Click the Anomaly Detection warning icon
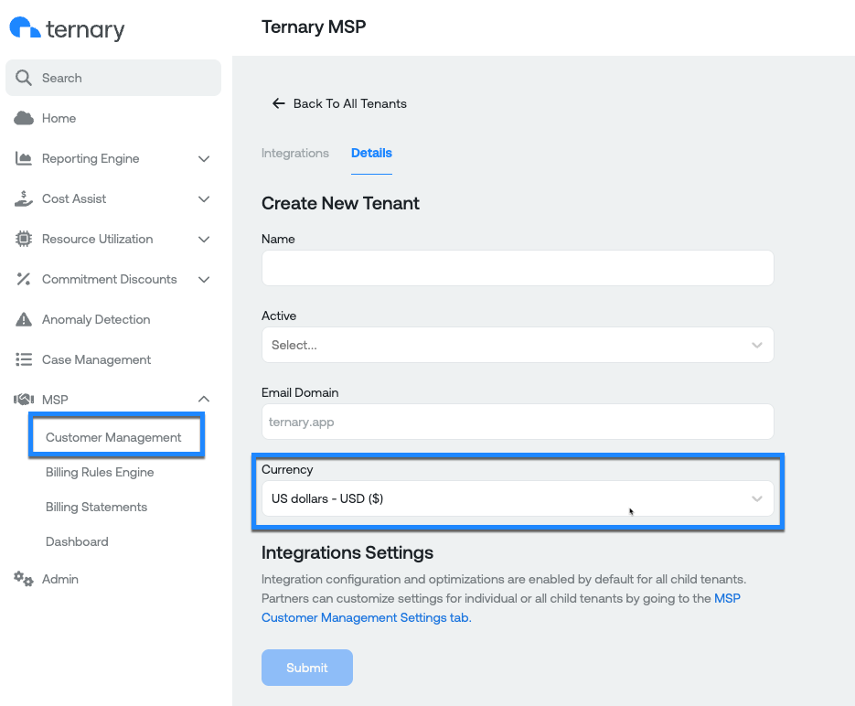855x706 pixels. (x=24, y=319)
